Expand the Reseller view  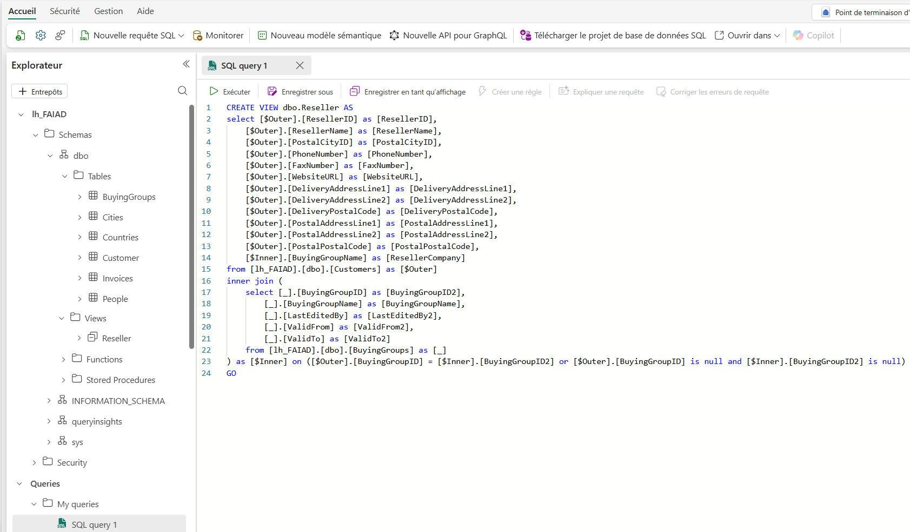(x=79, y=338)
